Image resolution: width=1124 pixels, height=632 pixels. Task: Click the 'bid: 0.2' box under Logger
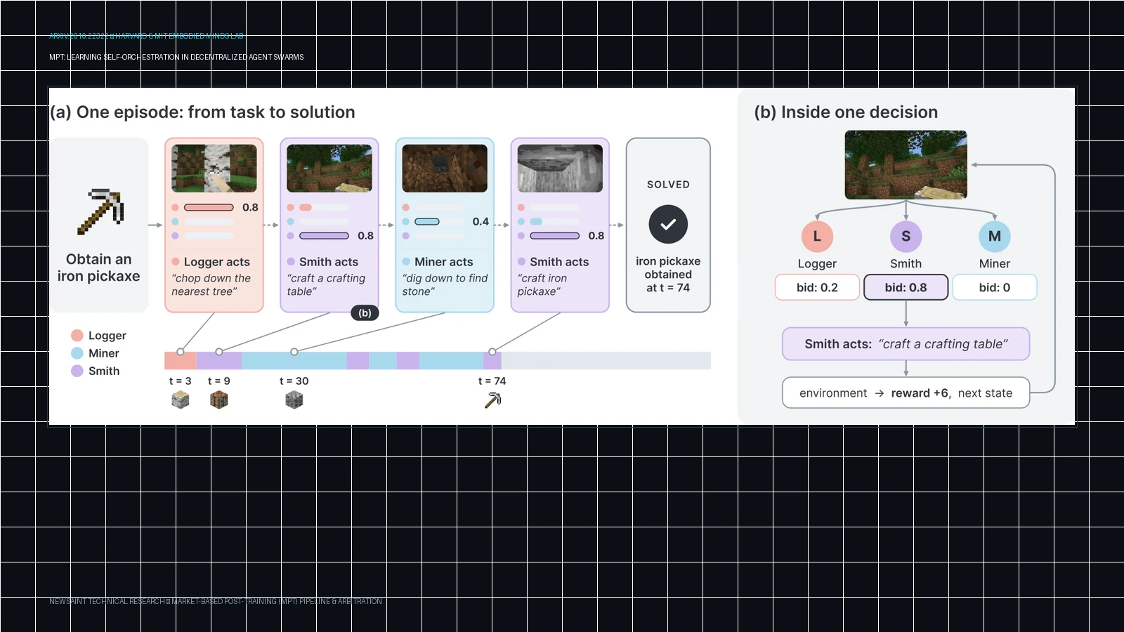click(817, 287)
